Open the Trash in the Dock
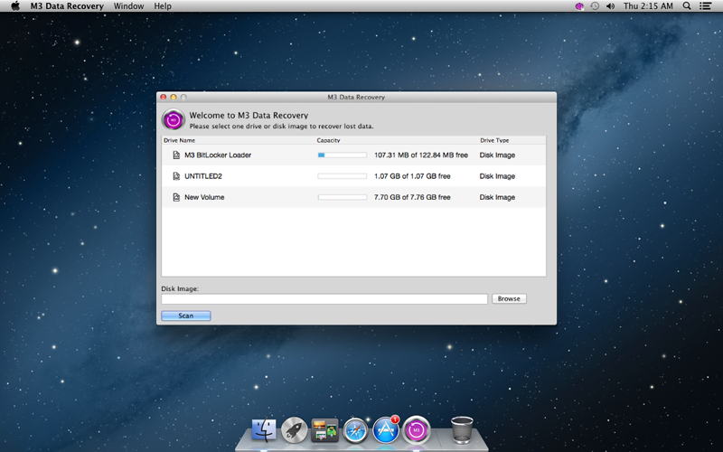 [462, 430]
